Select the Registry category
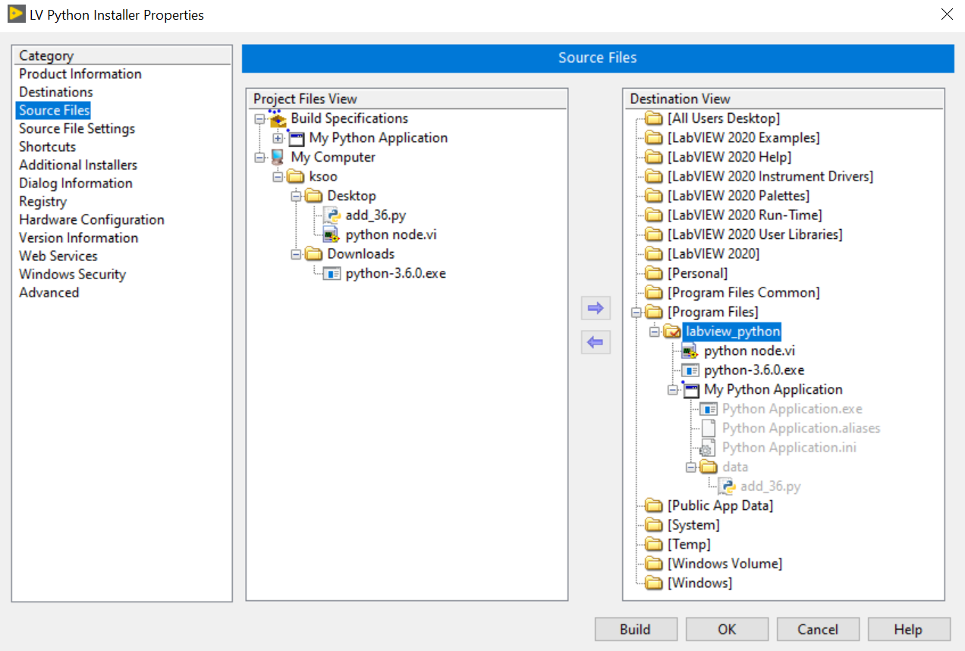 (x=43, y=201)
